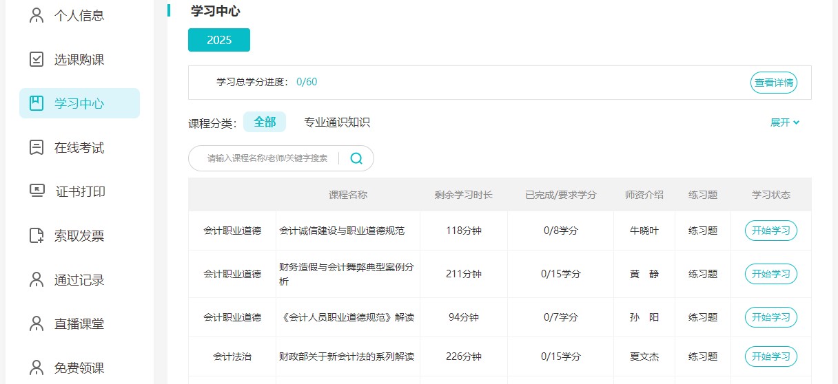838x384 pixels.
Task: Filter courses by 全部 category
Action: pyautogui.click(x=265, y=122)
